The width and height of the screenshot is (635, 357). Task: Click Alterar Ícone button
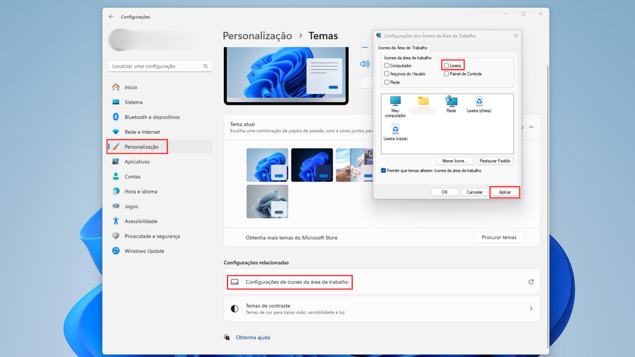pos(455,161)
